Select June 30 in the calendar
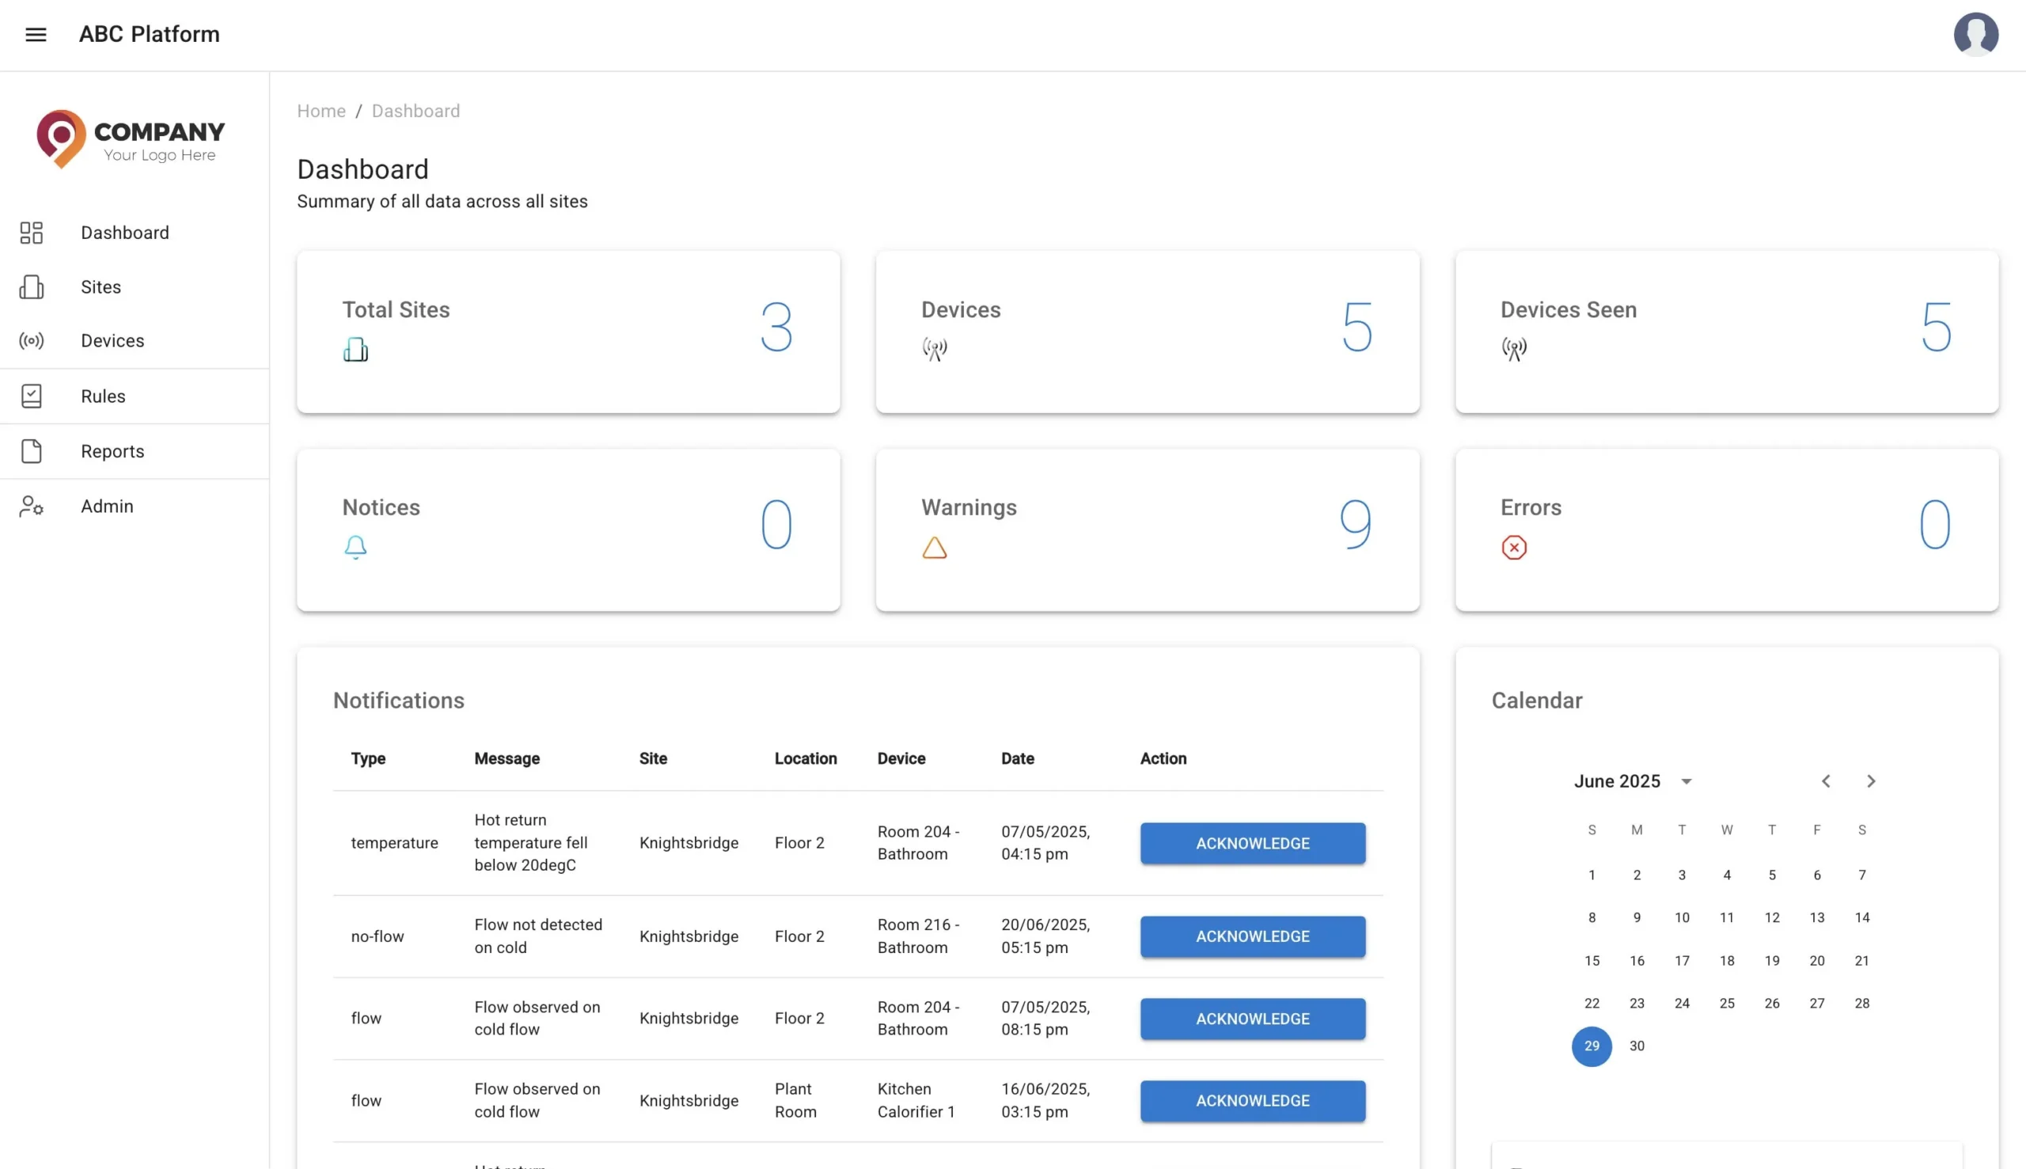The width and height of the screenshot is (2026, 1169). [1637, 1046]
